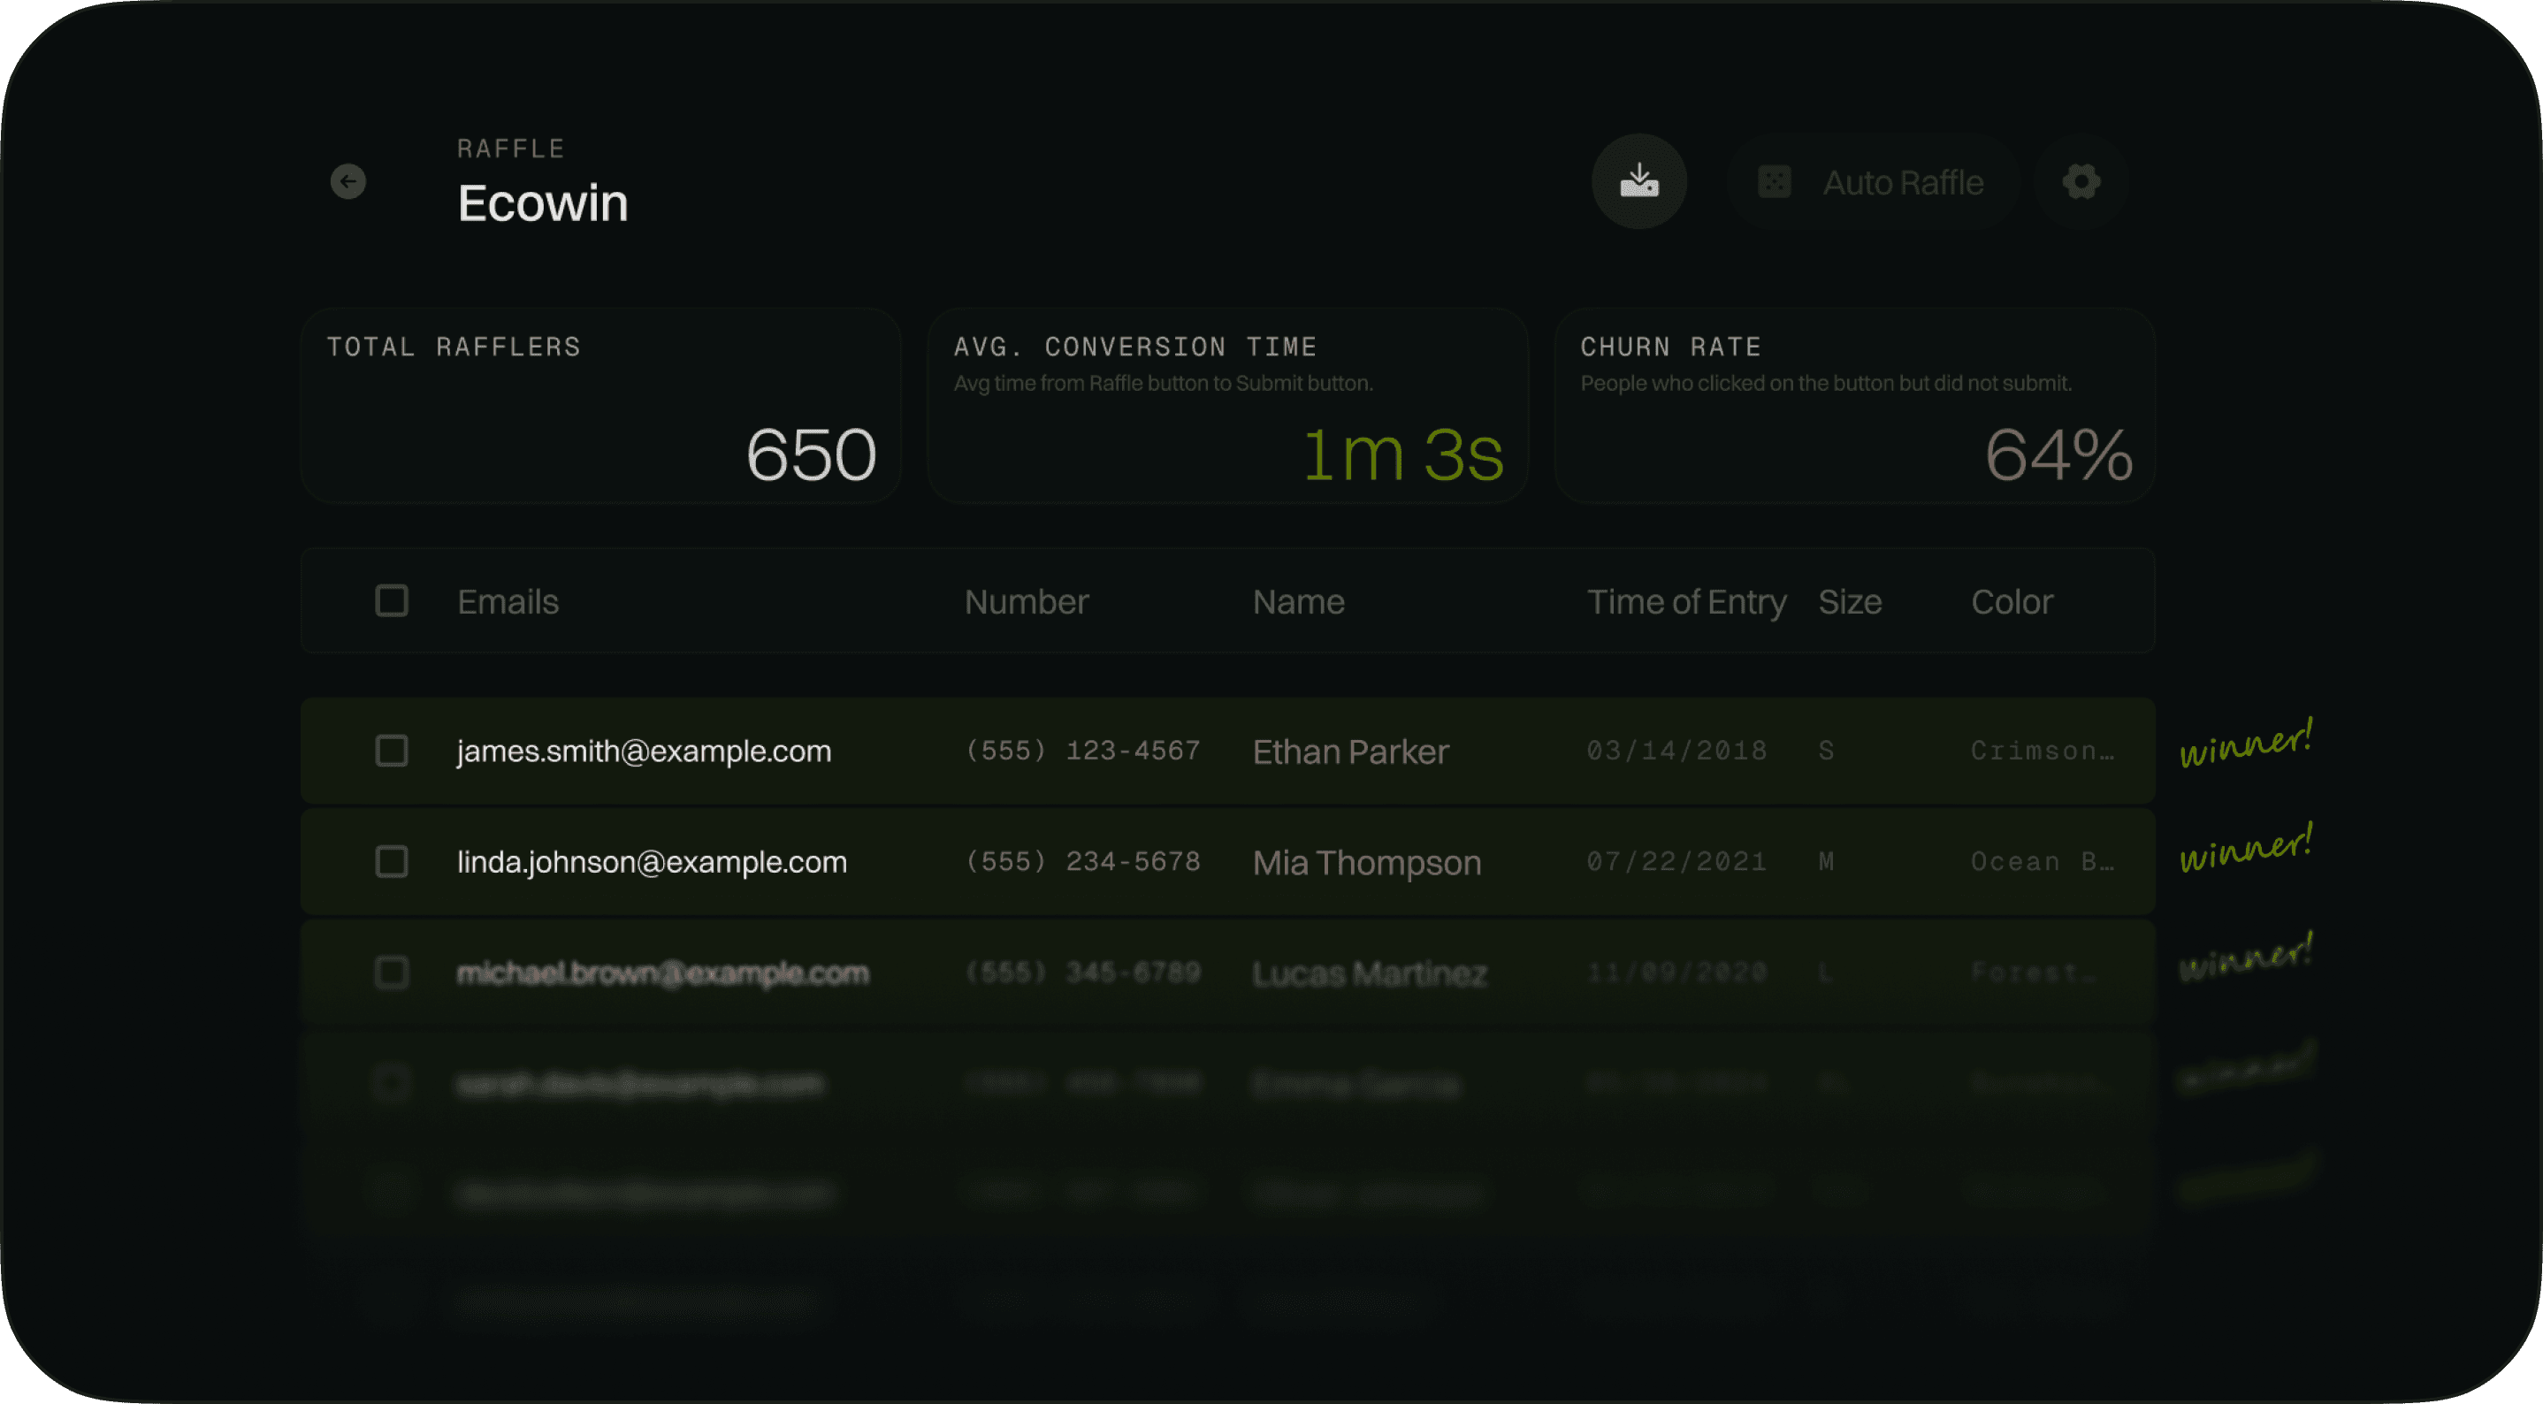
Task: Click the Color column header
Action: click(x=2012, y=602)
